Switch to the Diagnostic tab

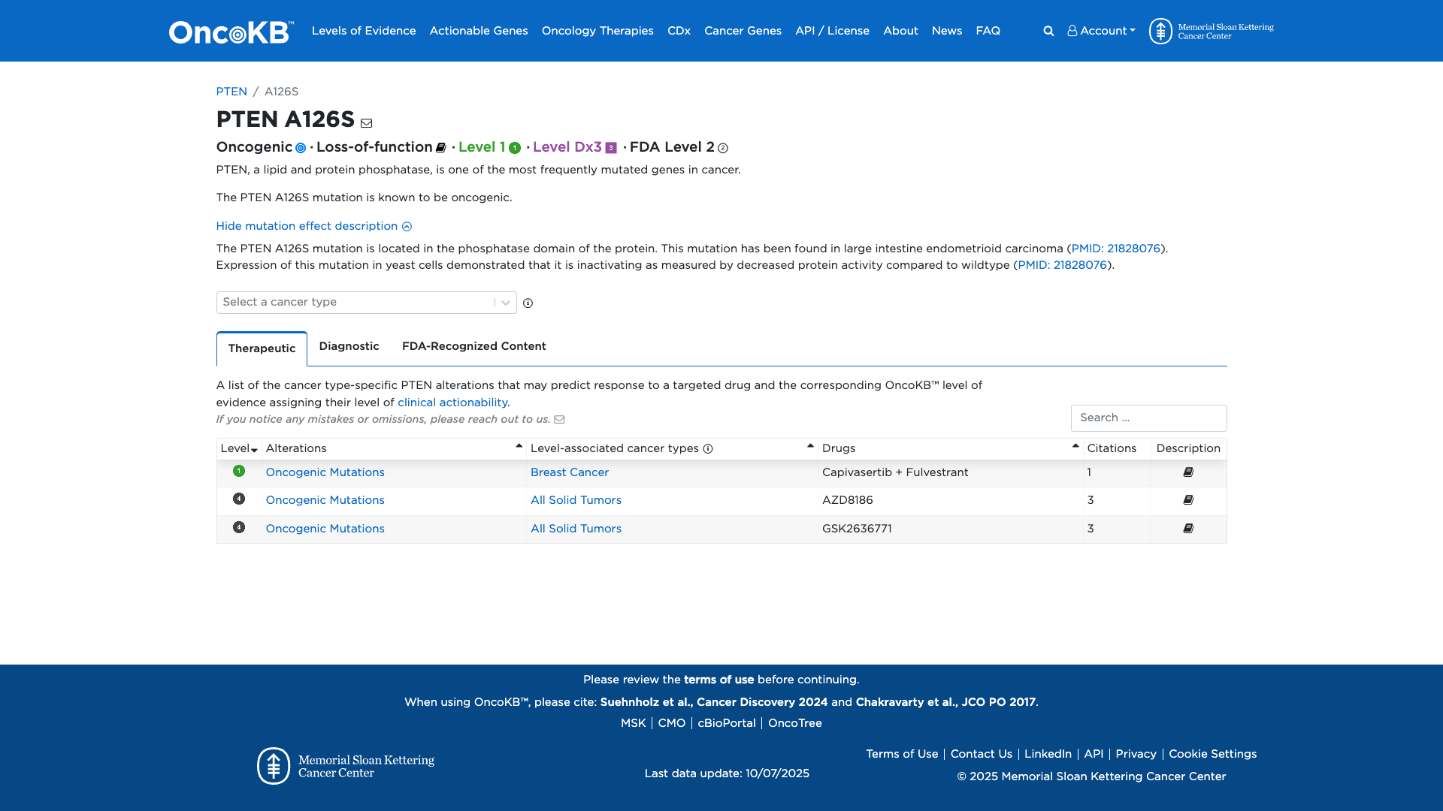pyautogui.click(x=349, y=346)
